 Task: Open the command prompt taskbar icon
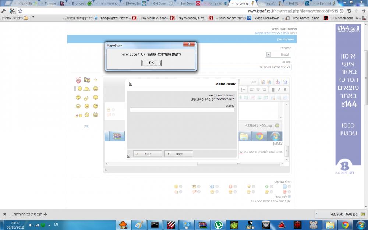[x=155, y=225]
